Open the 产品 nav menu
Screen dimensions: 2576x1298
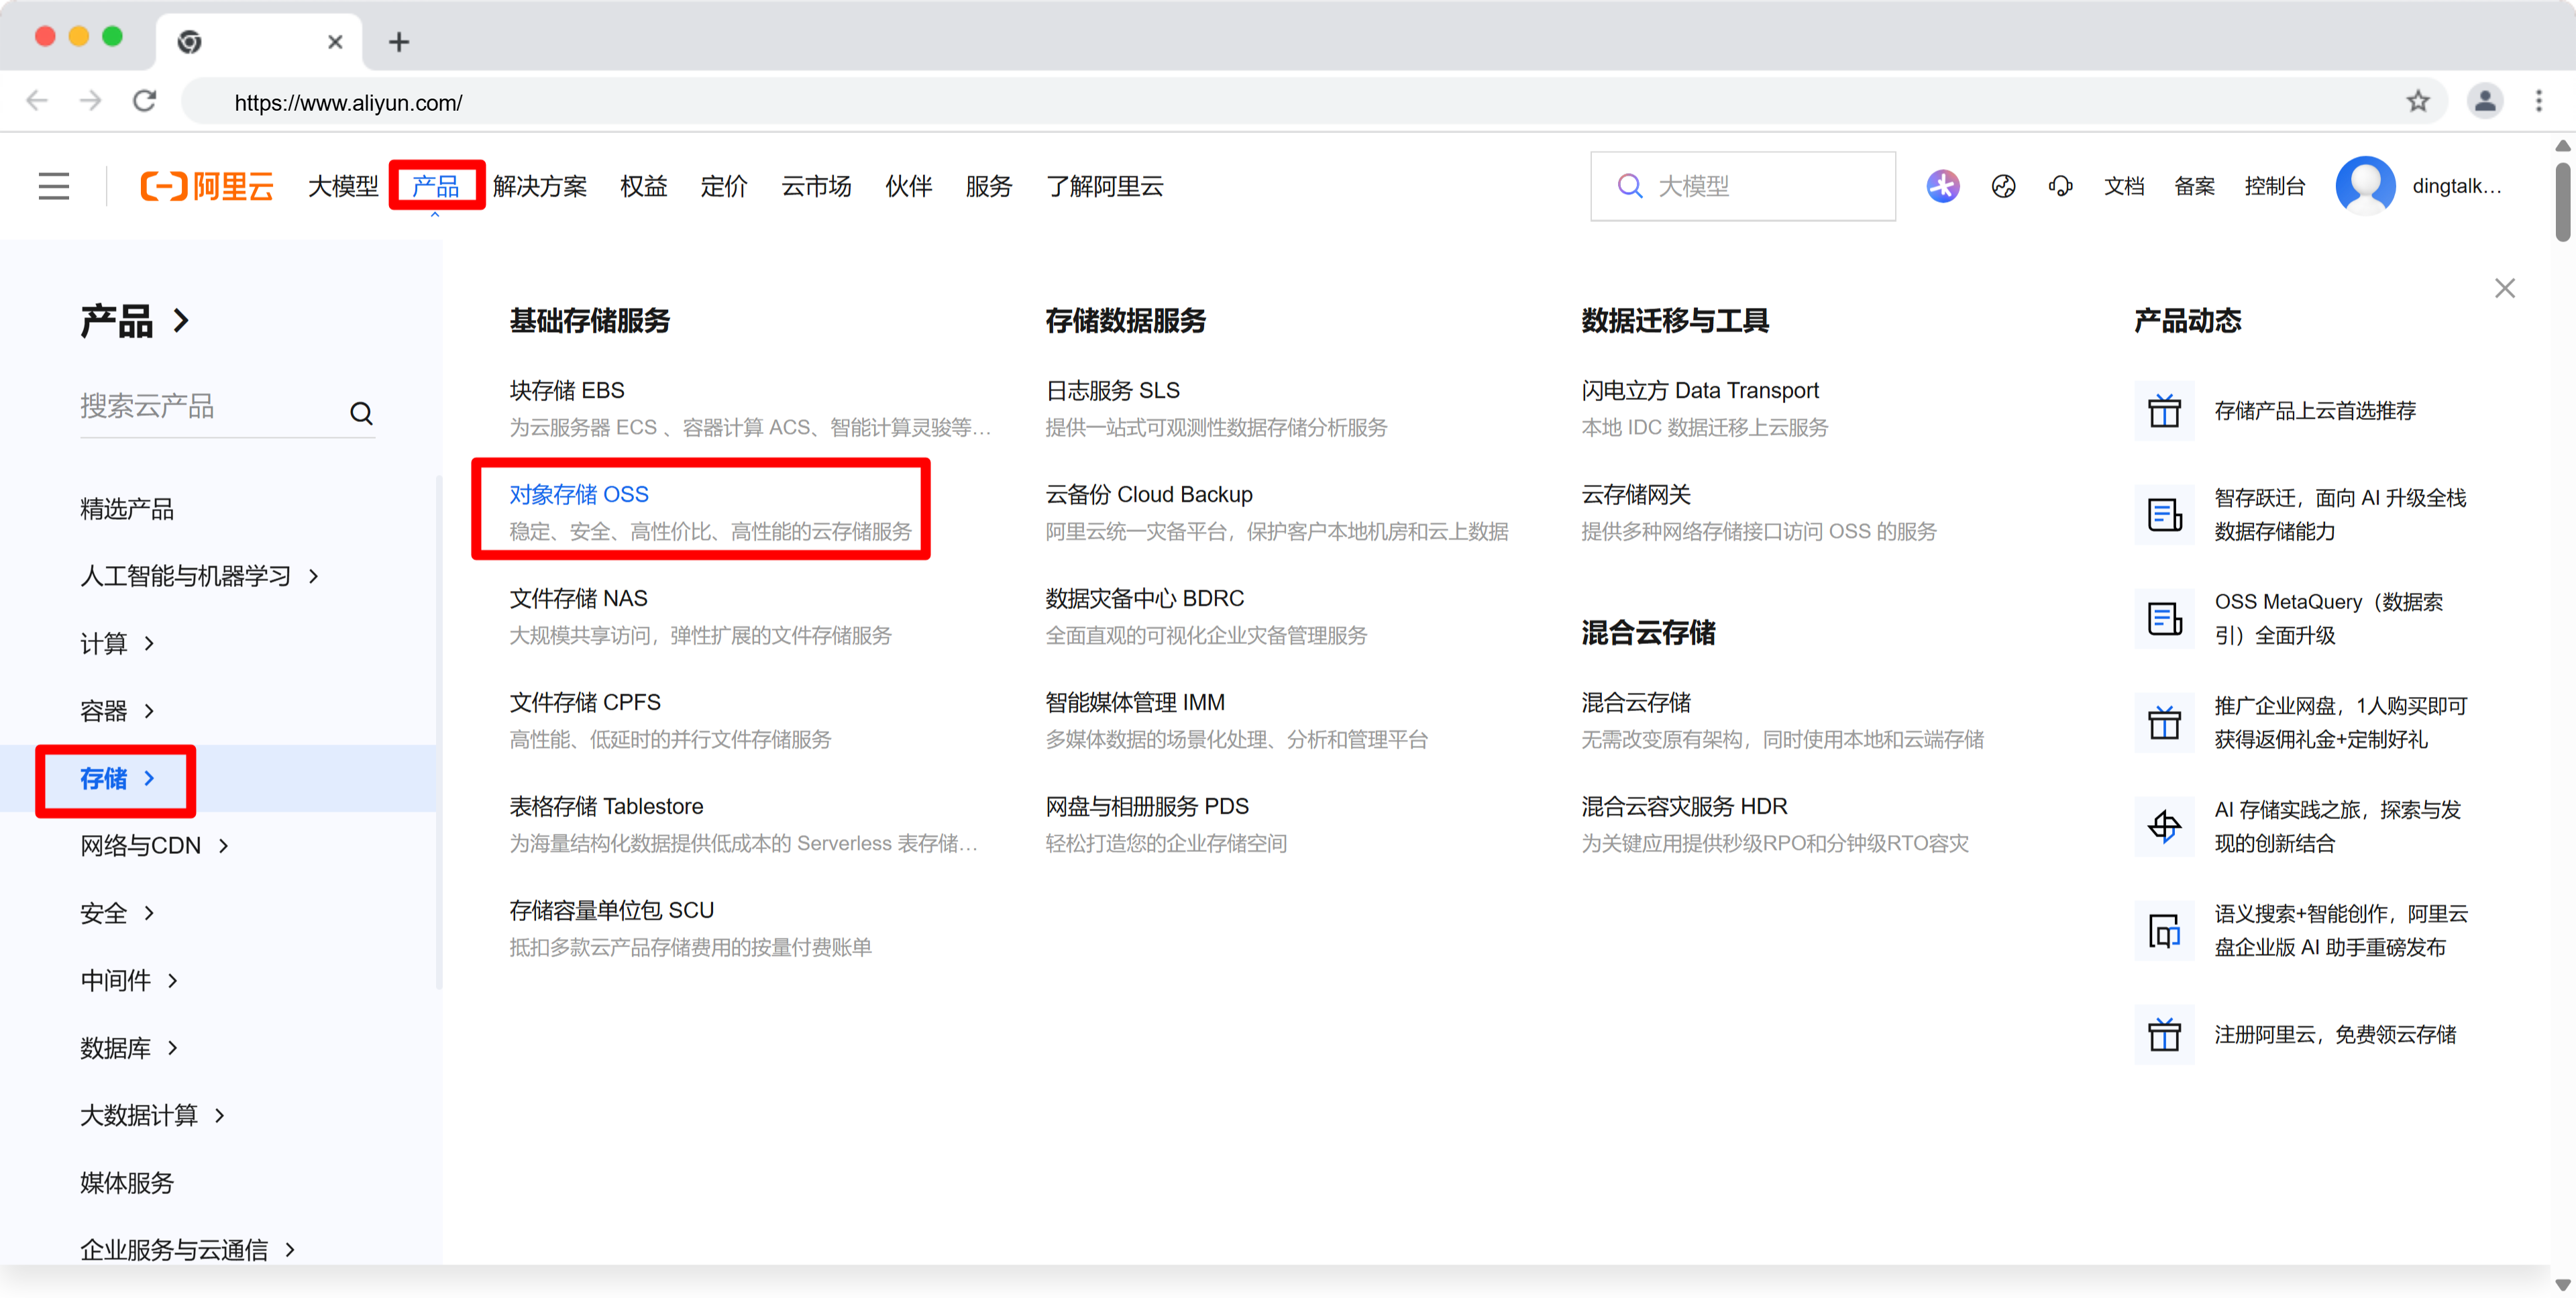coord(436,186)
